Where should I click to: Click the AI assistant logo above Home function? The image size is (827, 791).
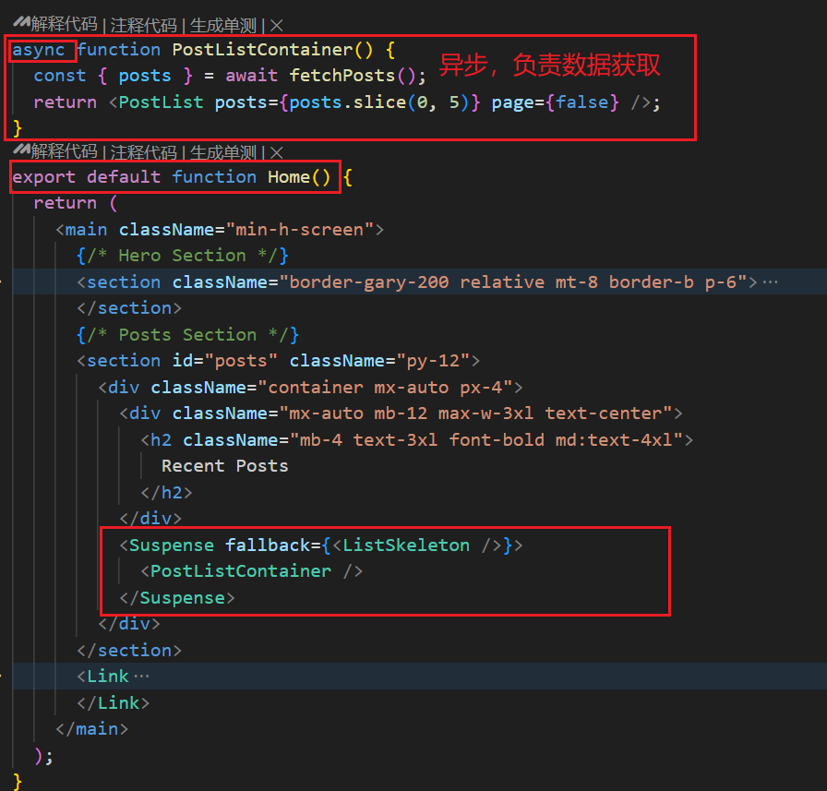tap(20, 152)
